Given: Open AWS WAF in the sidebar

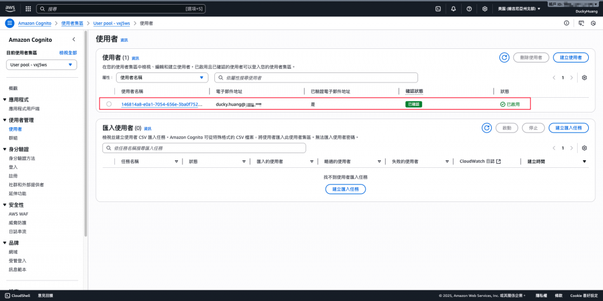Looking at the screenshot, I should [x=18, y=214].
